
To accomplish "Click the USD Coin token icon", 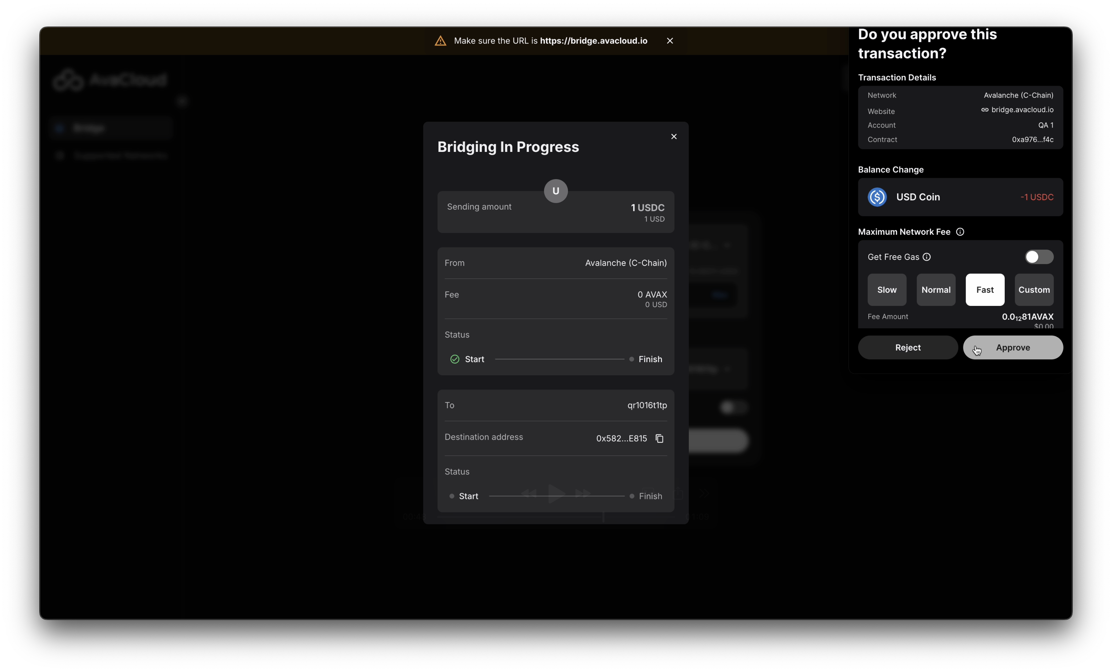I will pos(877,197).
